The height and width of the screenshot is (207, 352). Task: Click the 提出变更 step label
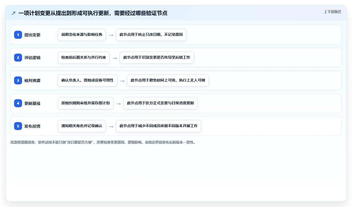pyautogui.click(x=32, y=35)
